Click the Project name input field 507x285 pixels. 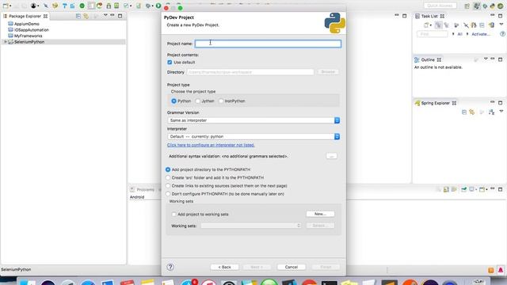coord(268,44)
